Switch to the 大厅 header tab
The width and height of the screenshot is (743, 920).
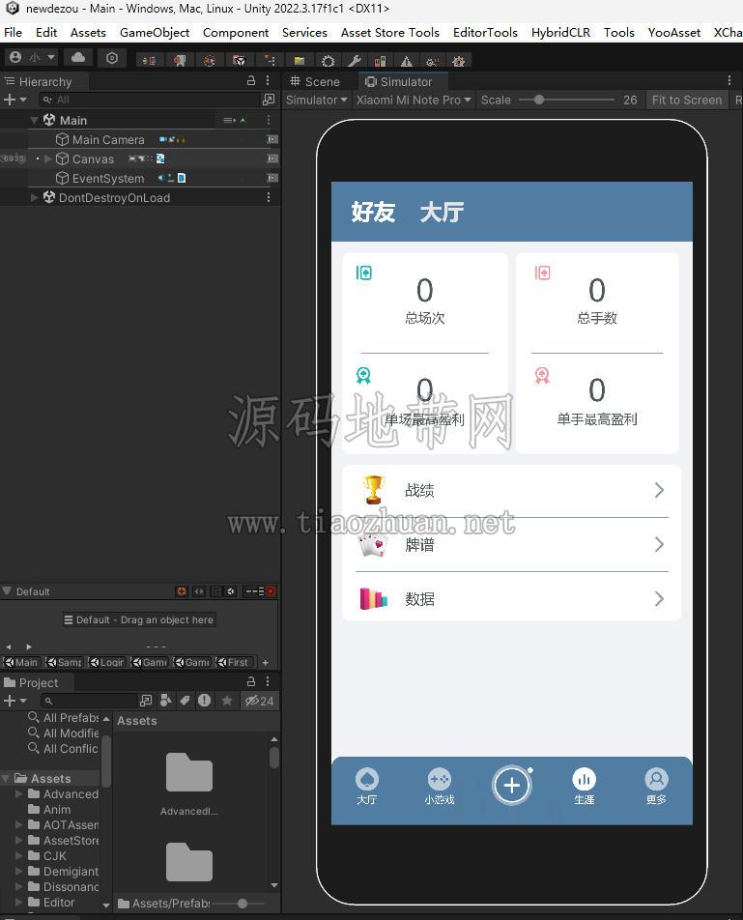(x=442, y=212)
